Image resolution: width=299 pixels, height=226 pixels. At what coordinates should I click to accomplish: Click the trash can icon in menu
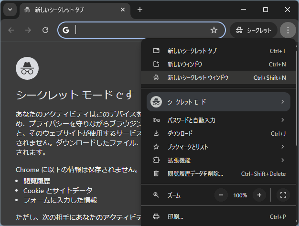click(x=156, y=173)
